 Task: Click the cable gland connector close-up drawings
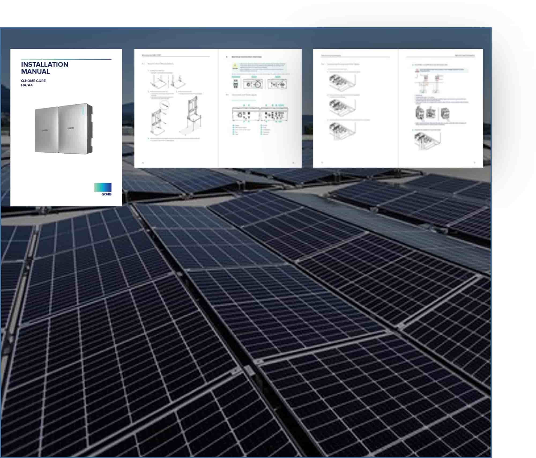tap(432, 113)
